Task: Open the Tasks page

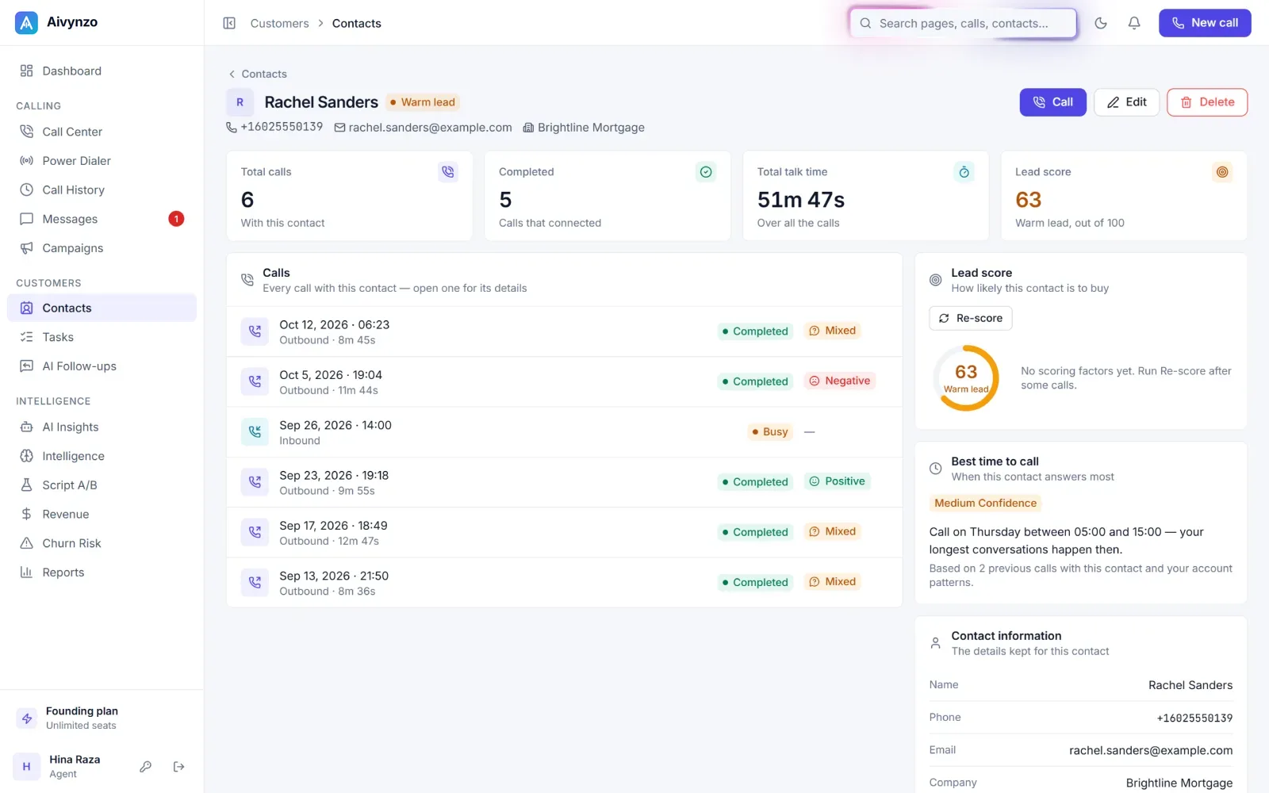Action: (x=102, y=337)
